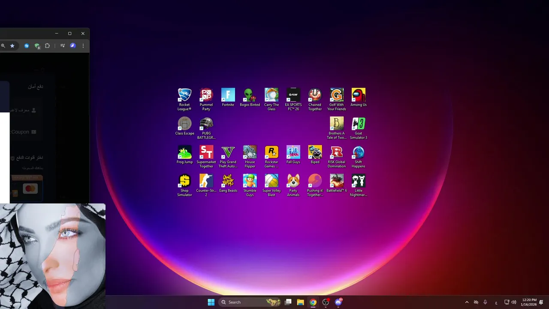Click the Chained Together desktop icon

pyautogui.click(x=315, y=99)
